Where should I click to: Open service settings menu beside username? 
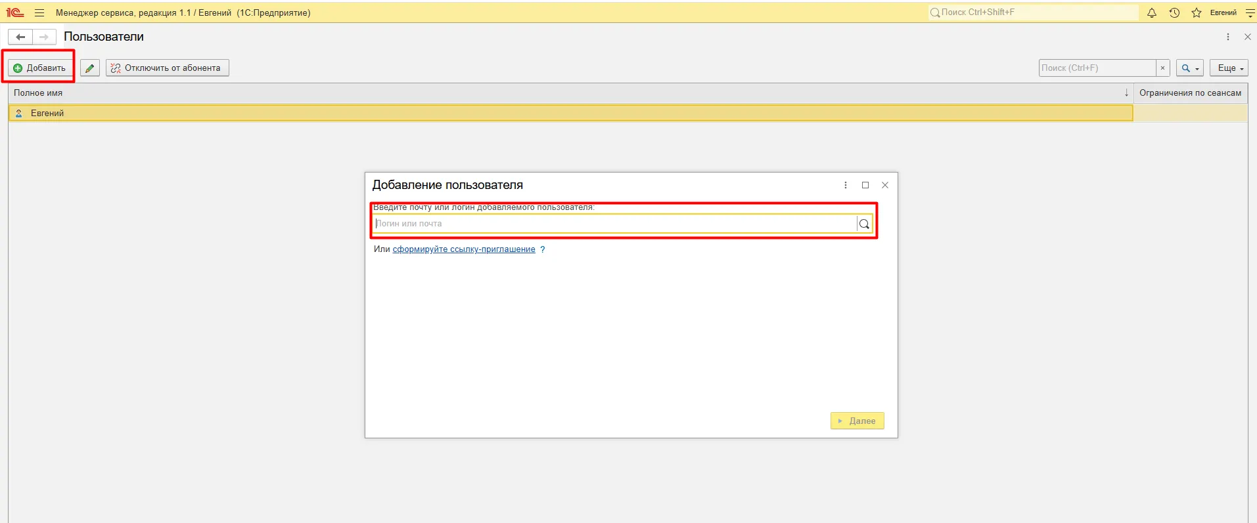(1250, 12)
